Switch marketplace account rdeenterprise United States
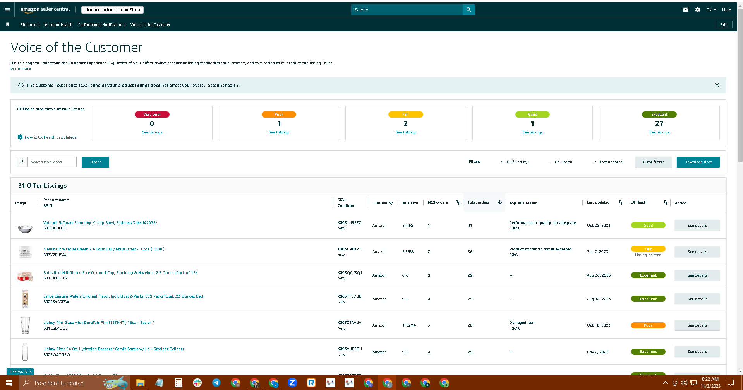 pyautogui.click(x=112, y=10)
